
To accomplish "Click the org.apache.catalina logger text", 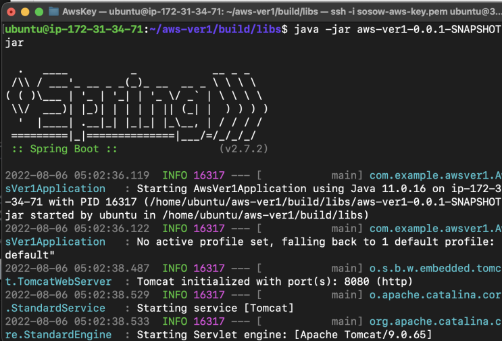I will pyautogui.click(x=435, y=321).
